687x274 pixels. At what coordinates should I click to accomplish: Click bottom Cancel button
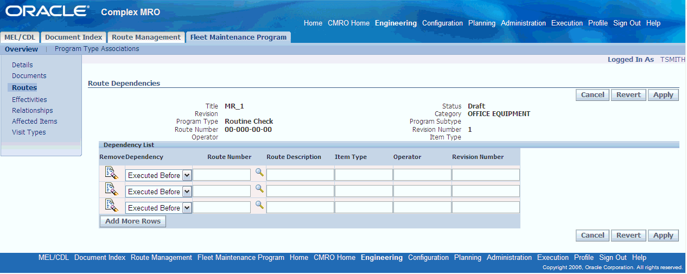tap(593, 235)
